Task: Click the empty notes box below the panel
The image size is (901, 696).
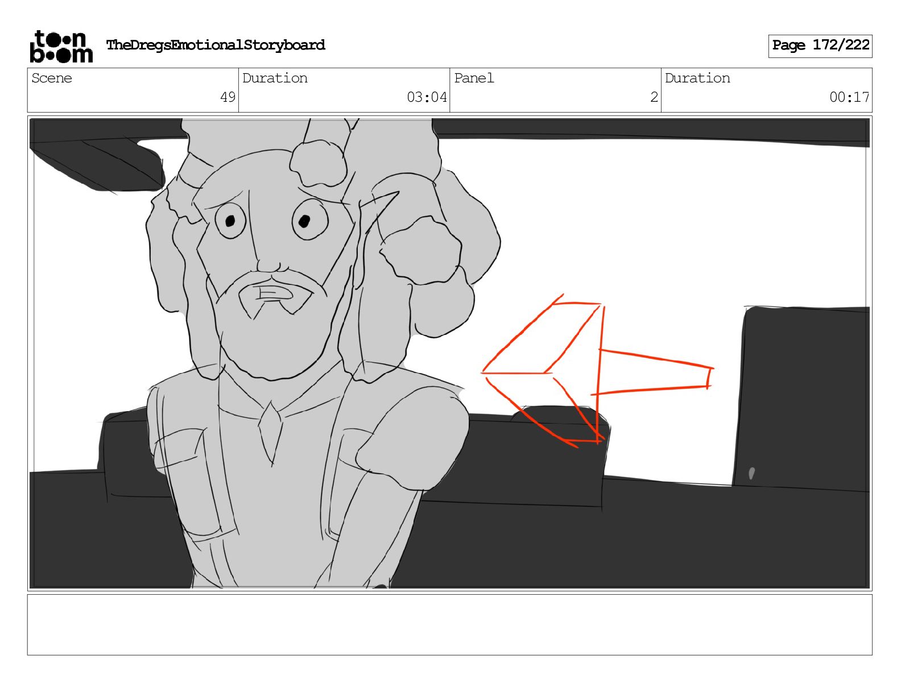Action: 449,625
